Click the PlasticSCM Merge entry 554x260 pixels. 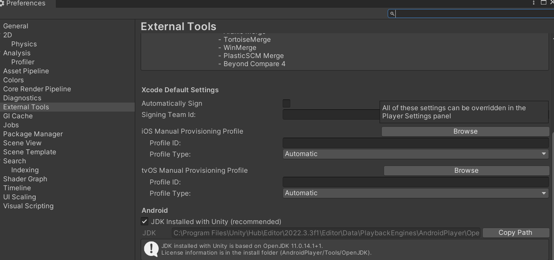click(254, 56)
